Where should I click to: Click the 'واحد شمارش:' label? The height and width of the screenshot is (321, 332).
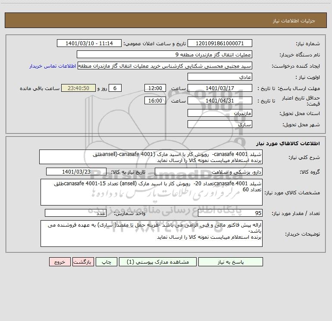click(130, 213)
